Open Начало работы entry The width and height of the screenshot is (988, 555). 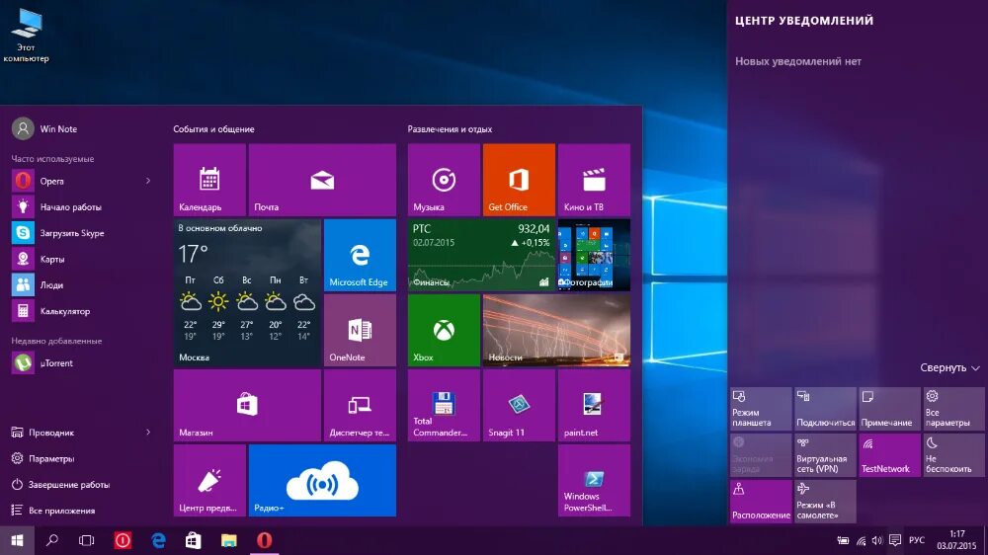pyautogui.click(x=82, y=206)
